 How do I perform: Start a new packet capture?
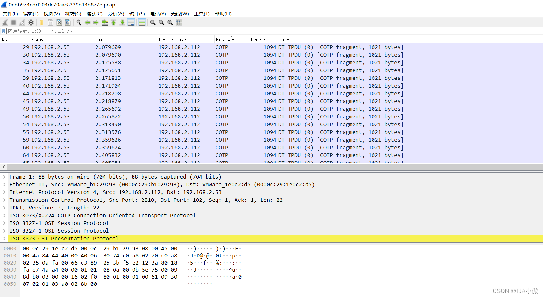click(5, 23)
